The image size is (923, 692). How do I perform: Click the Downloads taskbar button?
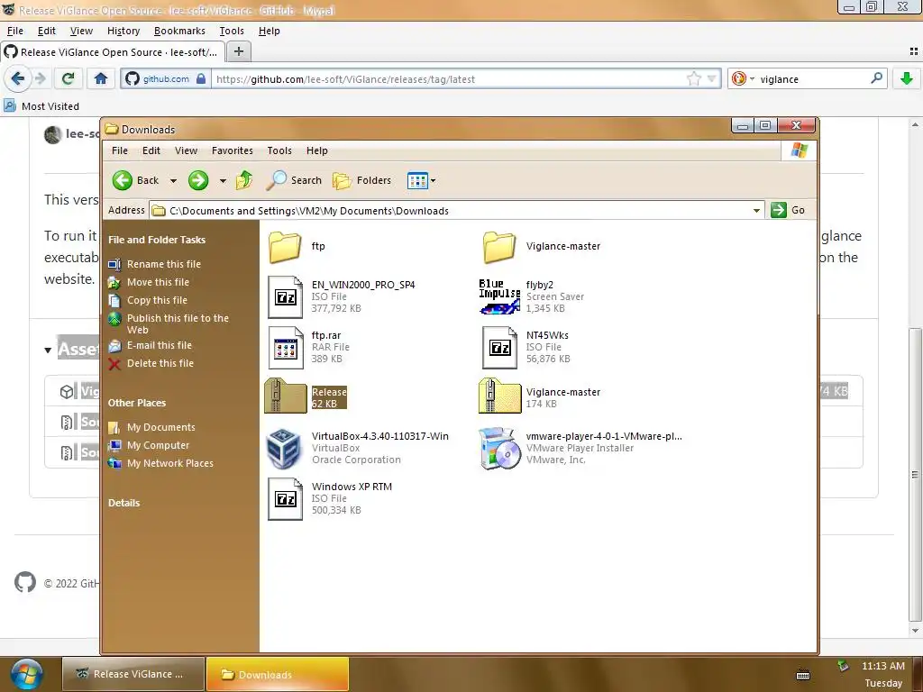click(278, 674)
